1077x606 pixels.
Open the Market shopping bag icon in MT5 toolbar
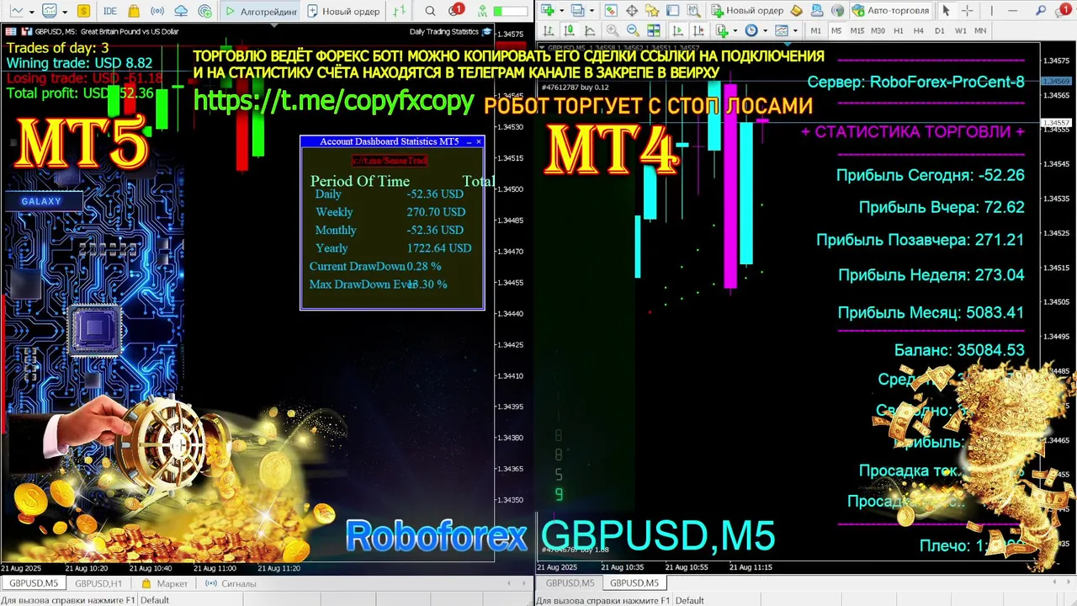point(134,11)
